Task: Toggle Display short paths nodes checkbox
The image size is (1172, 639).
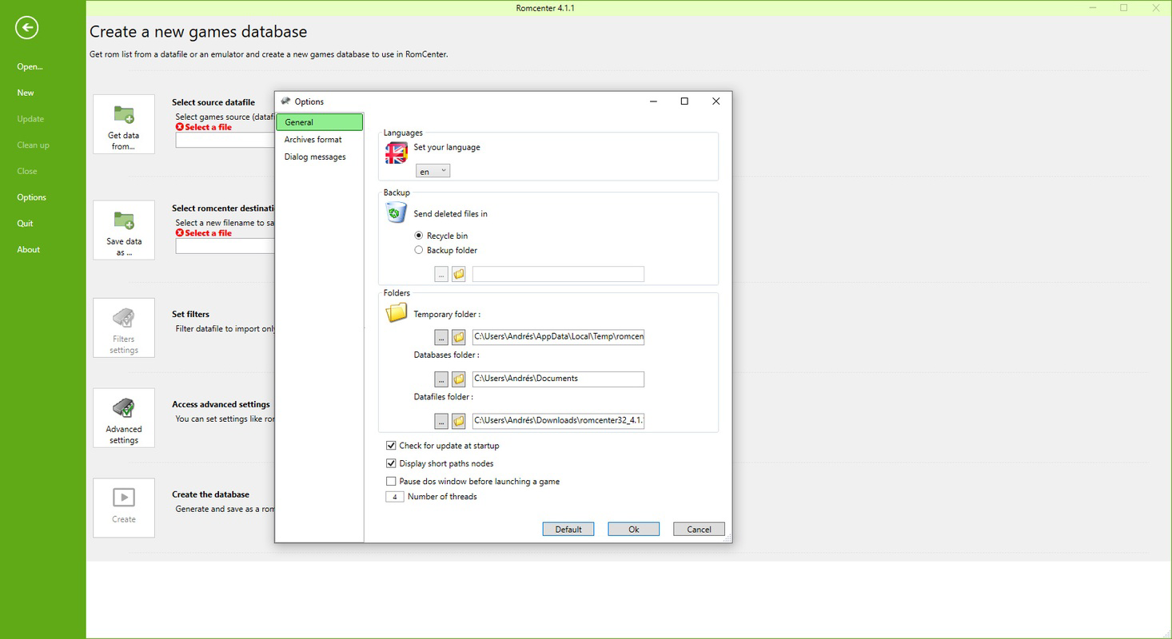Action: click(391, 463)
